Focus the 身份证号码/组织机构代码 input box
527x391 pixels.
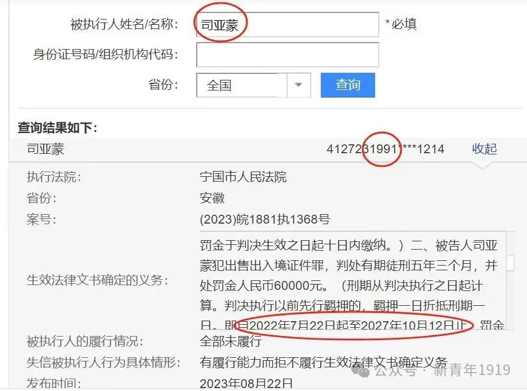point(287,54)
